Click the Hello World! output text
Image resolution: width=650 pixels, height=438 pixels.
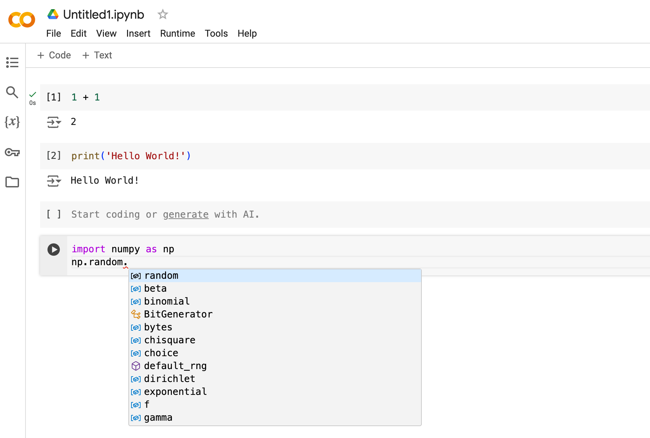click(x=105, y=180)
